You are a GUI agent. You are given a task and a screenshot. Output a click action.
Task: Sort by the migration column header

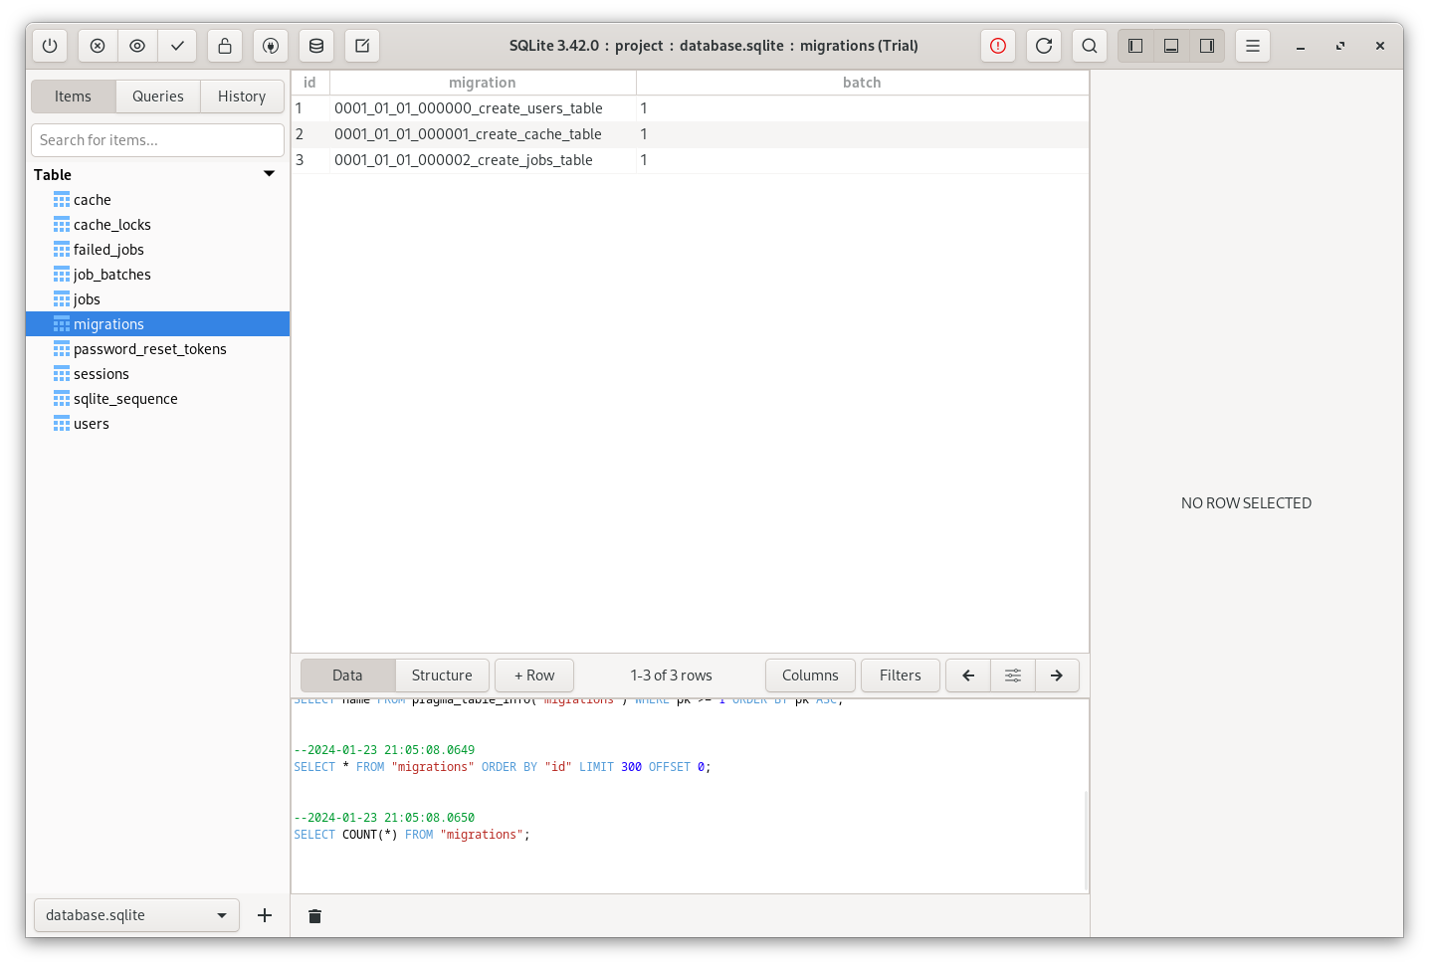click(483, 83)
